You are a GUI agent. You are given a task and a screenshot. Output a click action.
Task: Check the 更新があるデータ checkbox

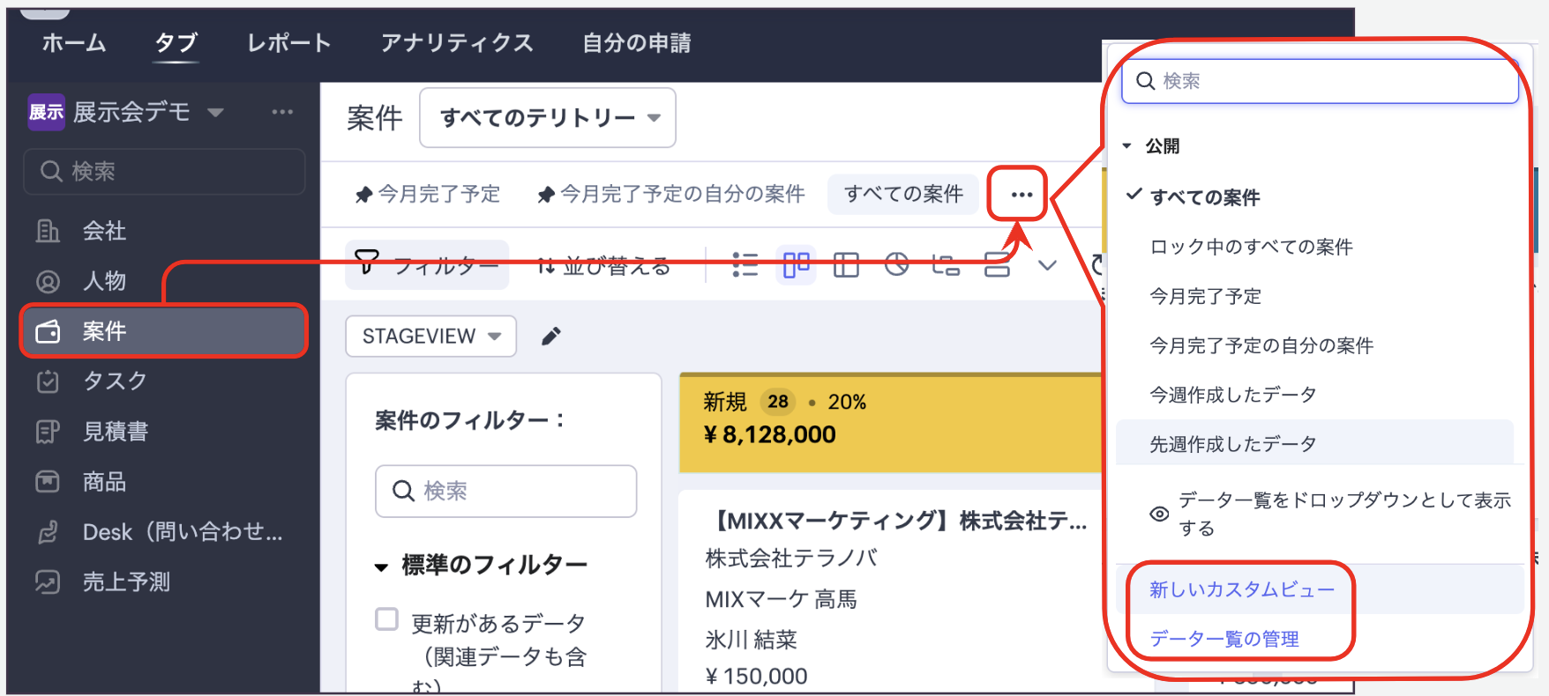point(387,619)
